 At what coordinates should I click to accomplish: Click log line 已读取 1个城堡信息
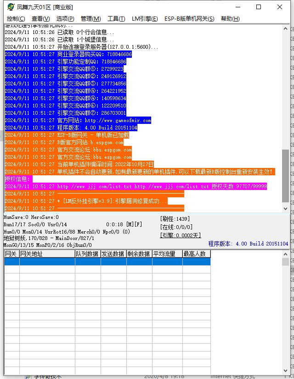pos(60,39)
